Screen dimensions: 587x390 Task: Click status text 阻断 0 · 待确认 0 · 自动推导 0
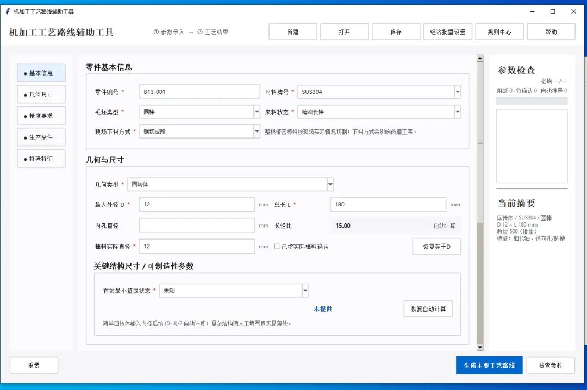point(532,91)
